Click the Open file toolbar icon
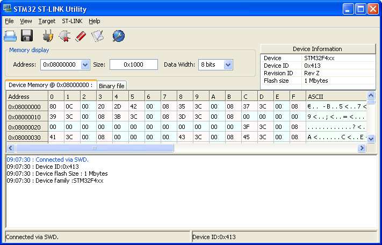Image resolution: width=382 pixels, height=245 pixels. (10, 36)
